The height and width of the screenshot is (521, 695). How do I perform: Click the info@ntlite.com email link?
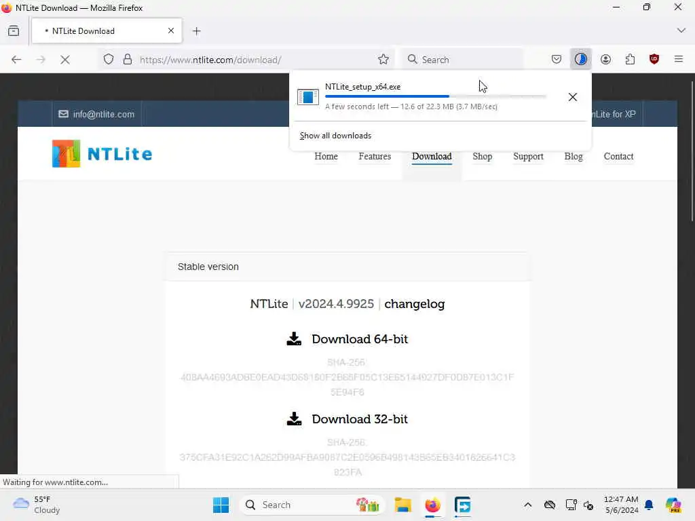click(96, 114)
